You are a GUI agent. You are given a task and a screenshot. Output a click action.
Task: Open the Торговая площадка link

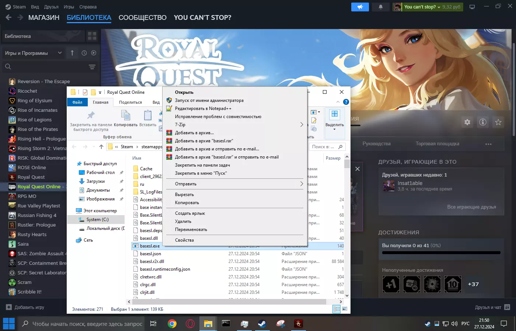point(437,144)
